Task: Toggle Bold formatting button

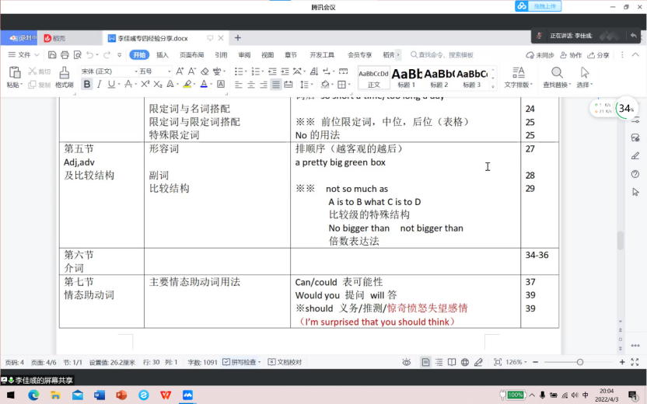Action: (x=87, y=85)
